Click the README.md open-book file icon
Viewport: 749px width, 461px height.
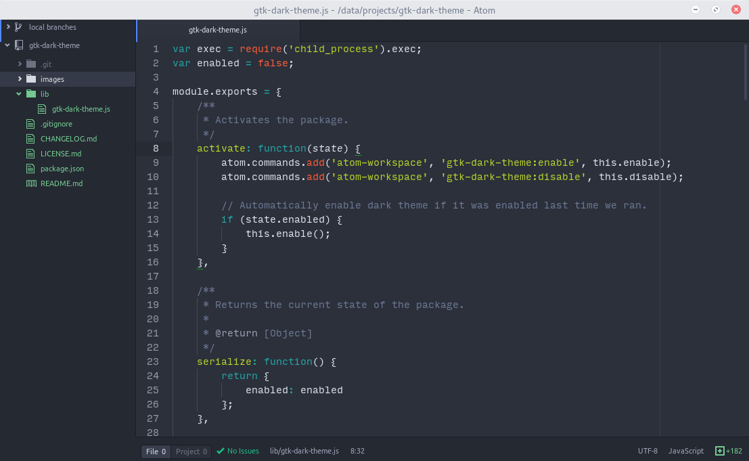[x=30, y=183]
